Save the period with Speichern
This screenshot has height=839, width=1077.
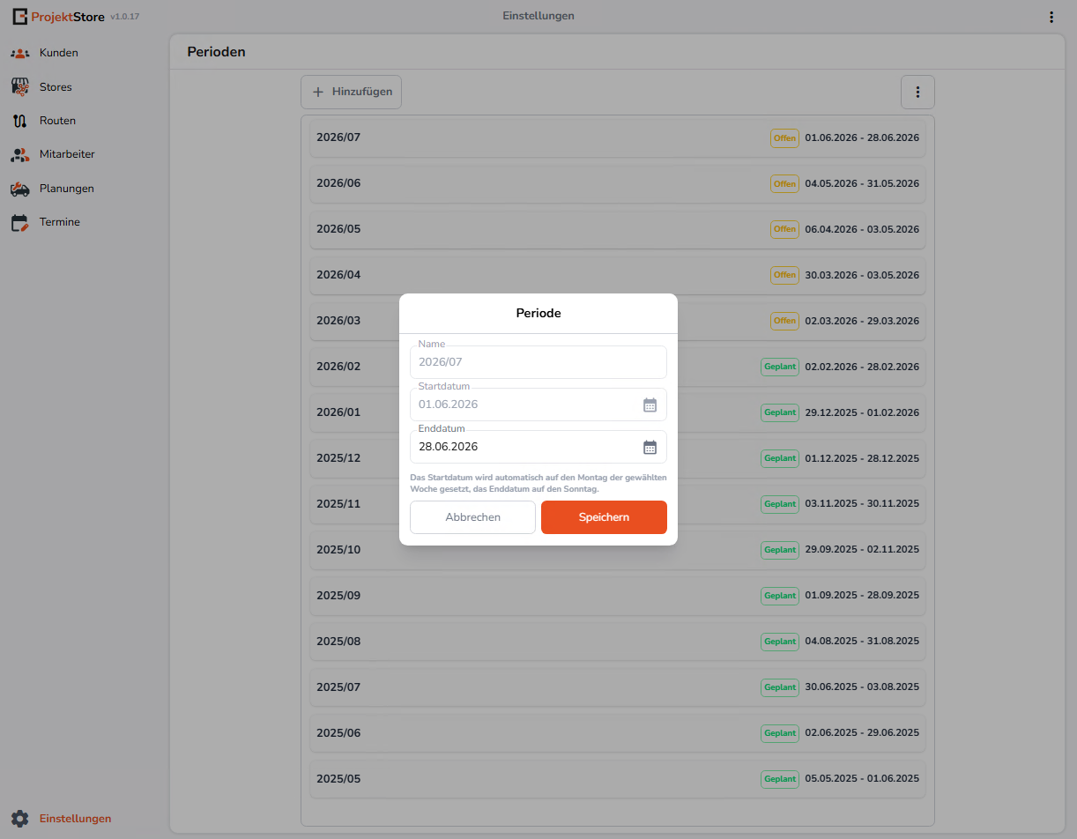604,517
